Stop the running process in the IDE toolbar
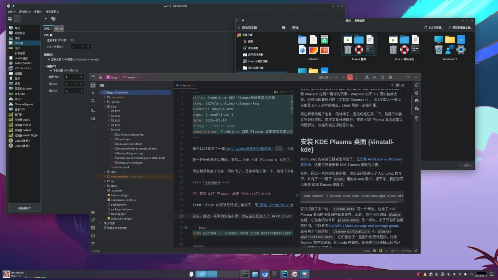The width and height of the screenshot is (498, 280). [x=350, y=77]
